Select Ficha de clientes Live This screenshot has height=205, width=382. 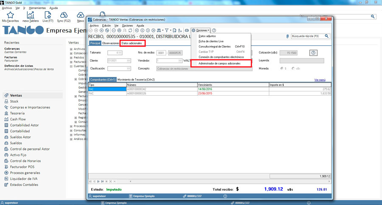211,42
